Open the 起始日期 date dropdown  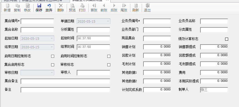[x=52, y=38]
